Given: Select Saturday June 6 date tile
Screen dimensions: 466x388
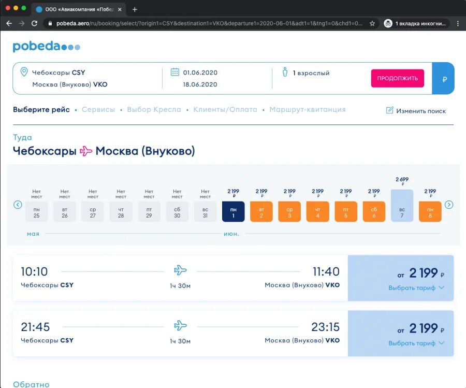Looking at the screenshot, I should [374, 212].
